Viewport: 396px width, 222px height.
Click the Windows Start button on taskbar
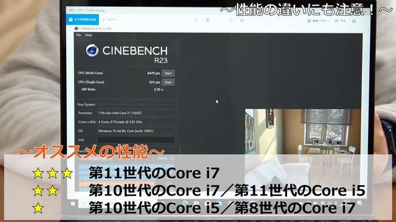tap(73, 203)
